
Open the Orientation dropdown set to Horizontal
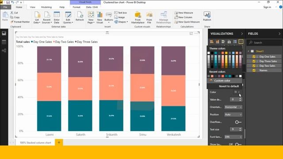tap(233, 107)
